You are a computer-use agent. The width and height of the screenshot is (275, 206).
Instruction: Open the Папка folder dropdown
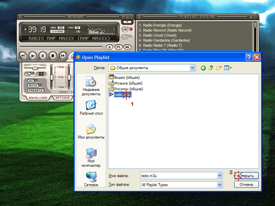(x=192, y=68)
